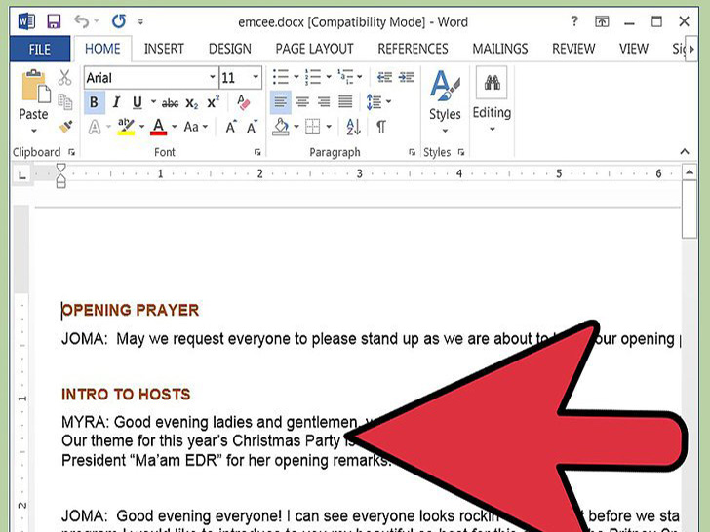Decrease the font size with Shrink Font
This screenshot has height=532, width=710.
point(252,127)
